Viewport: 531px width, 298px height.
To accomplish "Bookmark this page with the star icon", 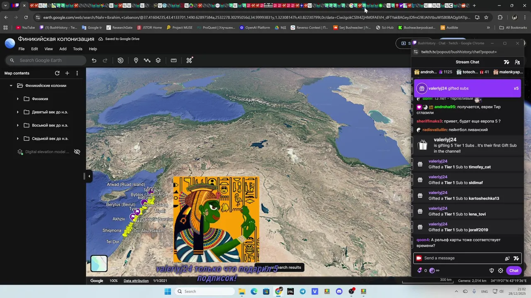I will 486,17.
